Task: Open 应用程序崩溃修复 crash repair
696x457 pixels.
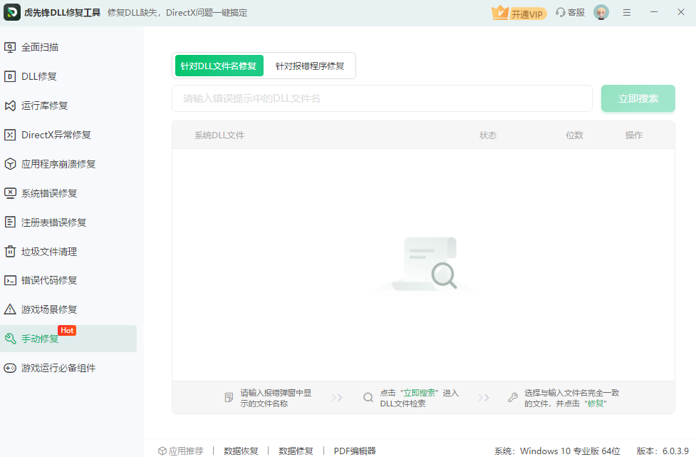Action: [x=54, y=164]
